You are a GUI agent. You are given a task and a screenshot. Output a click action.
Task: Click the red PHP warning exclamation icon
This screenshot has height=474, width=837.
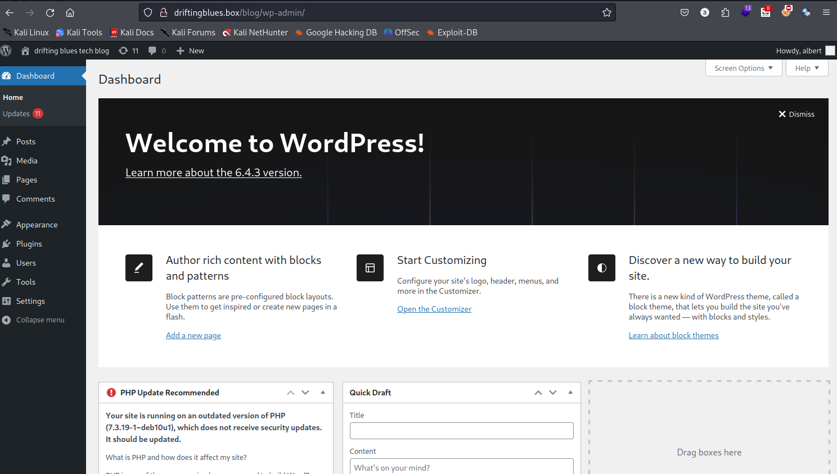pos(111,393)
